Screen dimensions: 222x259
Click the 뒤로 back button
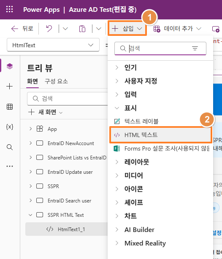(x=22, y=29)
